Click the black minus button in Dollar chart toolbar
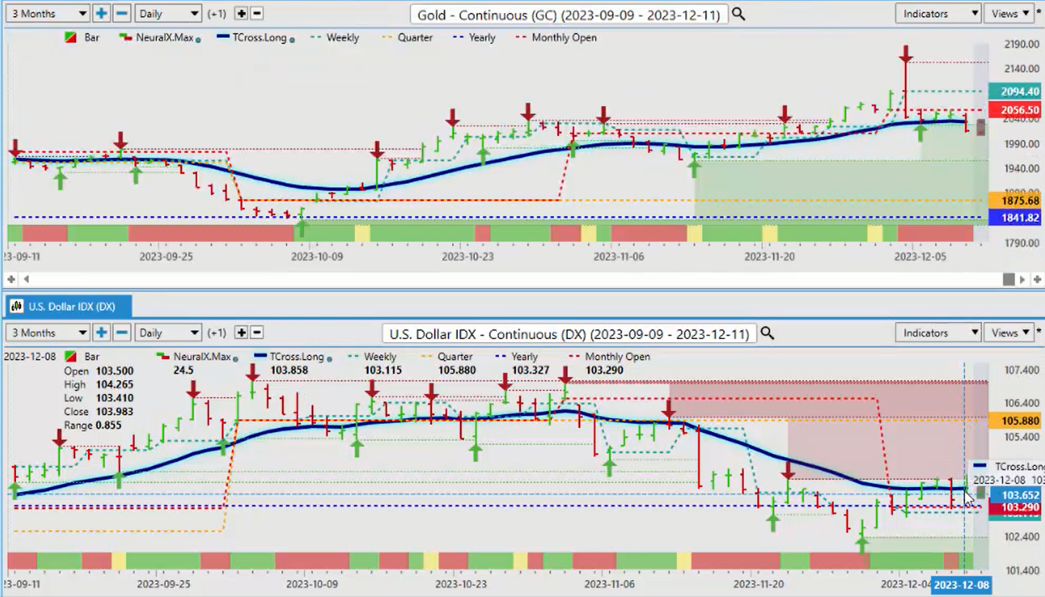 [x=257, y=333]
